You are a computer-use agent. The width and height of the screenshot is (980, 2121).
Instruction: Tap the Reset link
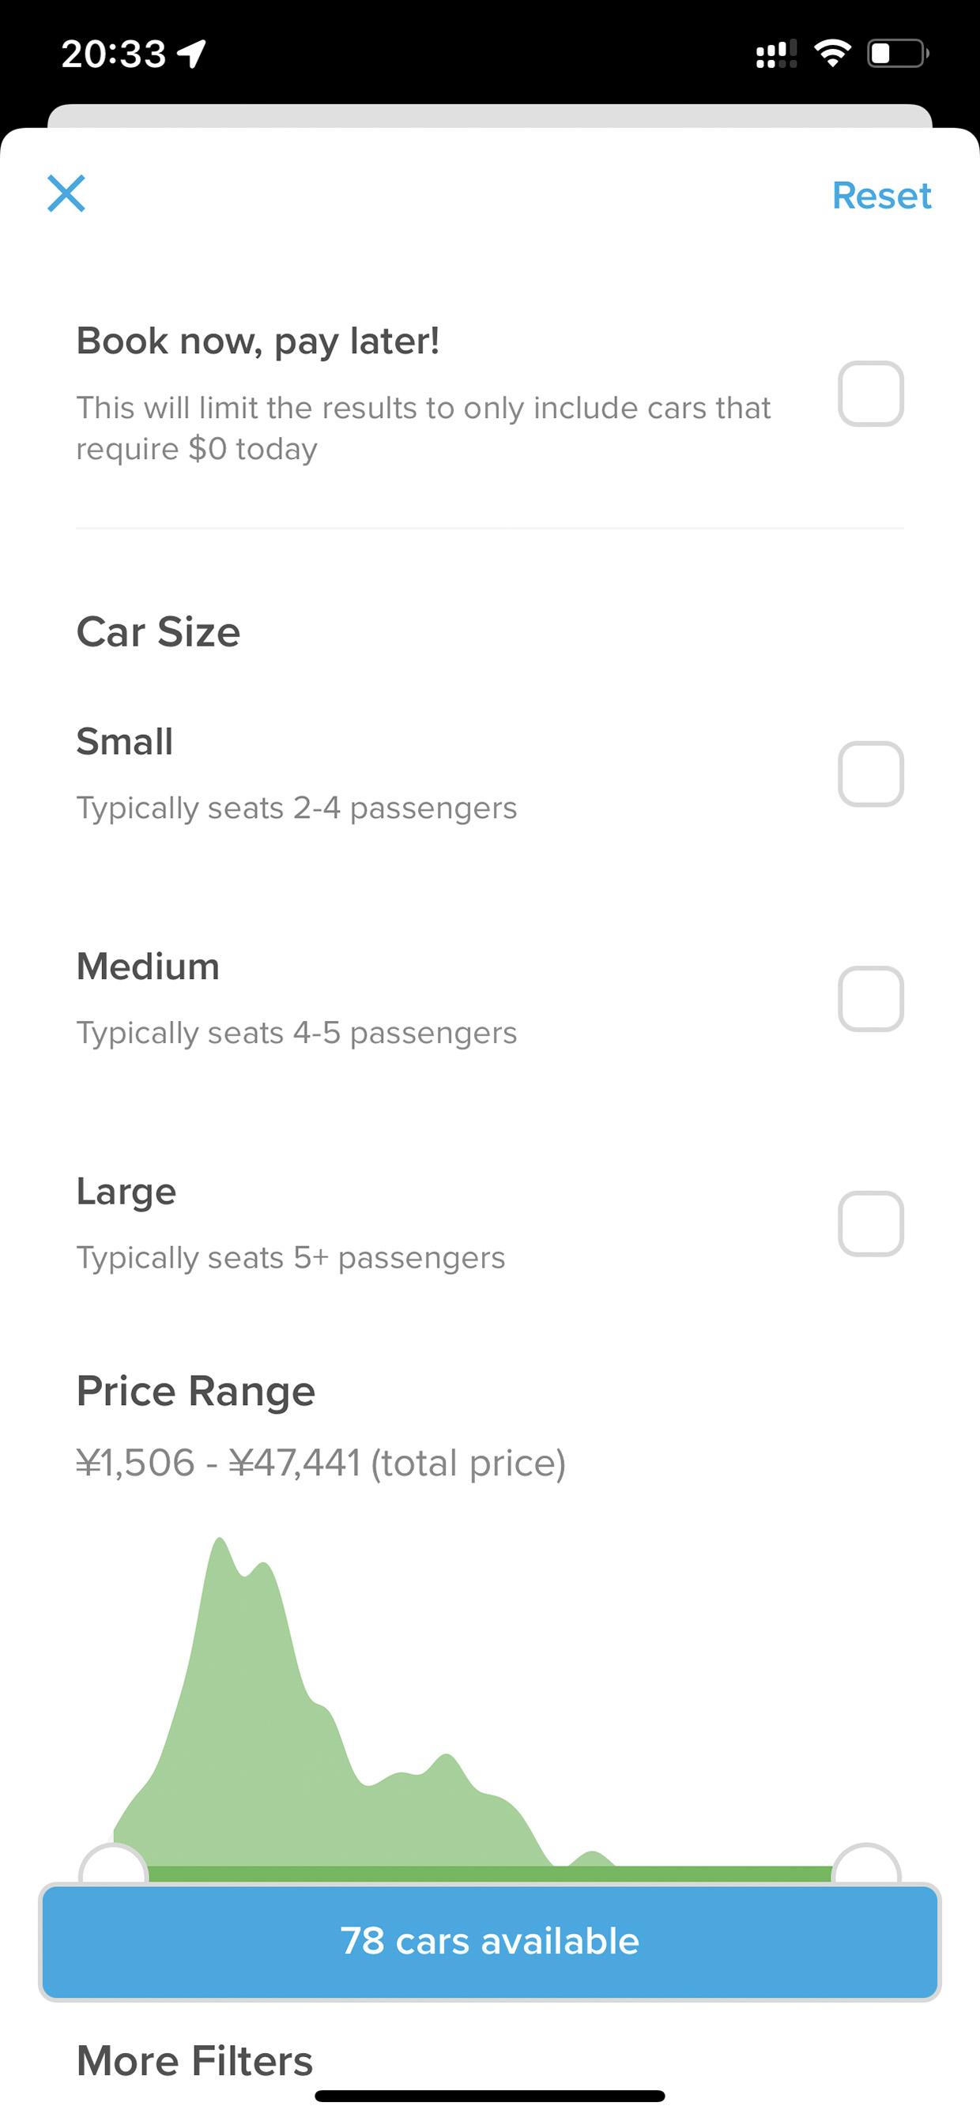pos(881,195)
